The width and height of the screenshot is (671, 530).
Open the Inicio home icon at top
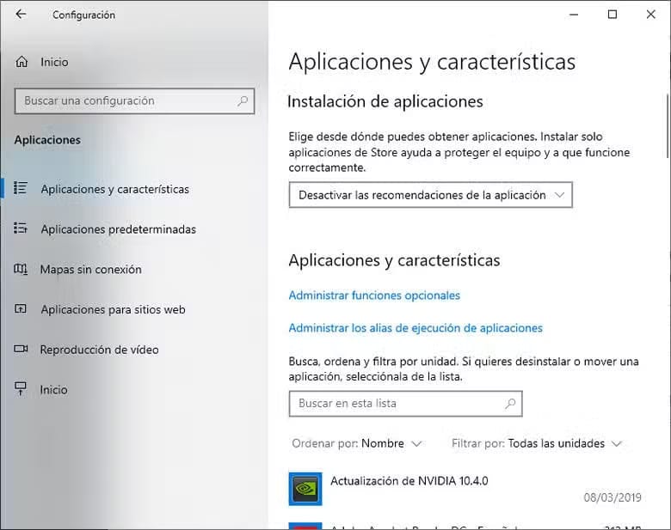point(22,62)
